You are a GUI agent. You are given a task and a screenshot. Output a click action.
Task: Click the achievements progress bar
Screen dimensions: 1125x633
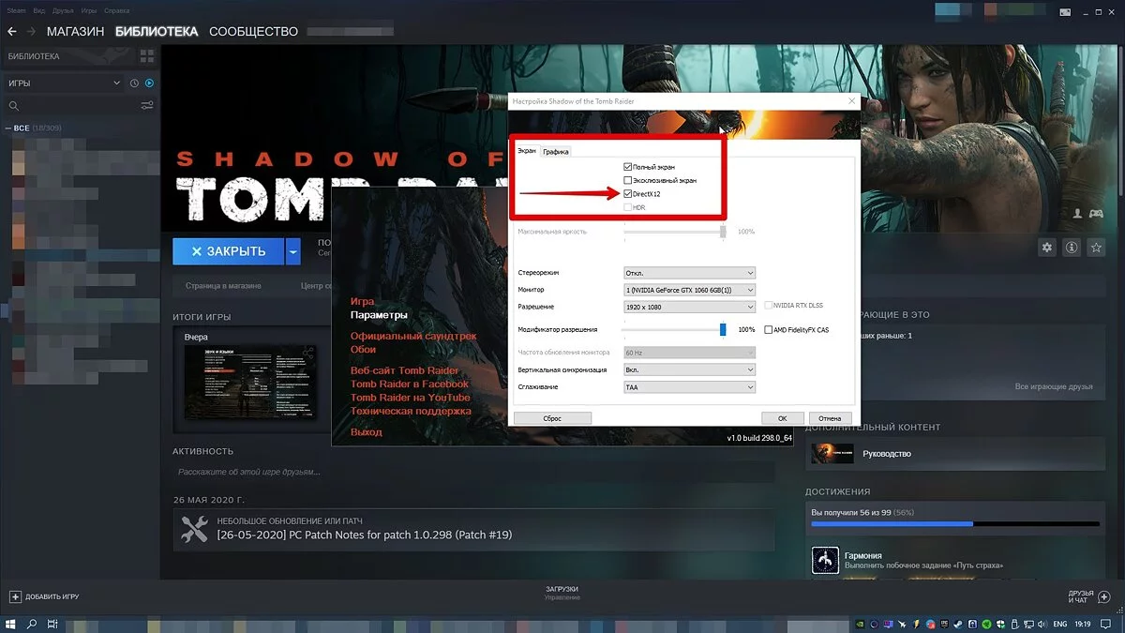[x=955, y=525]
